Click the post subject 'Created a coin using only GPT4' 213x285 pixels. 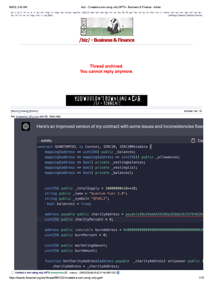tap(32, 273)
